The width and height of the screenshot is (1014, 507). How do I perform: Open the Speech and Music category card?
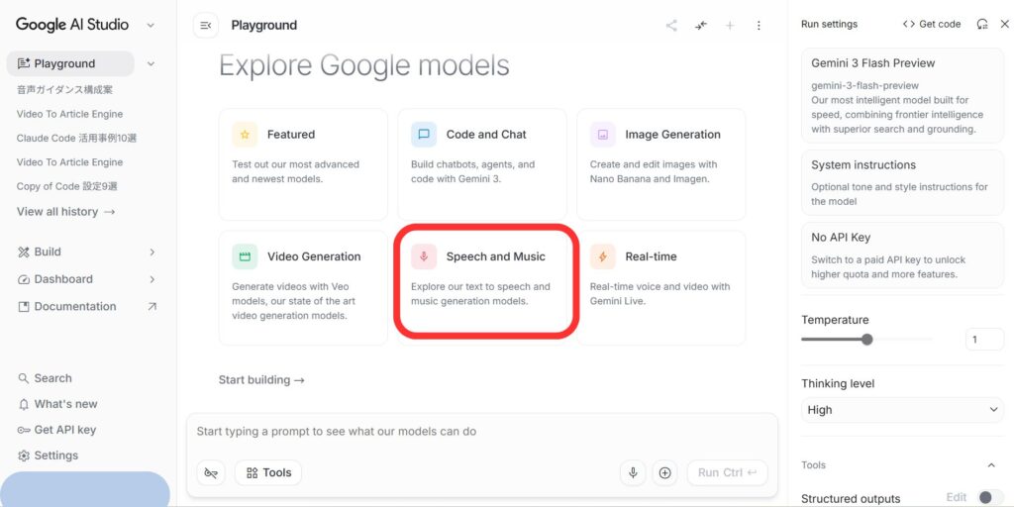point(485,281)
